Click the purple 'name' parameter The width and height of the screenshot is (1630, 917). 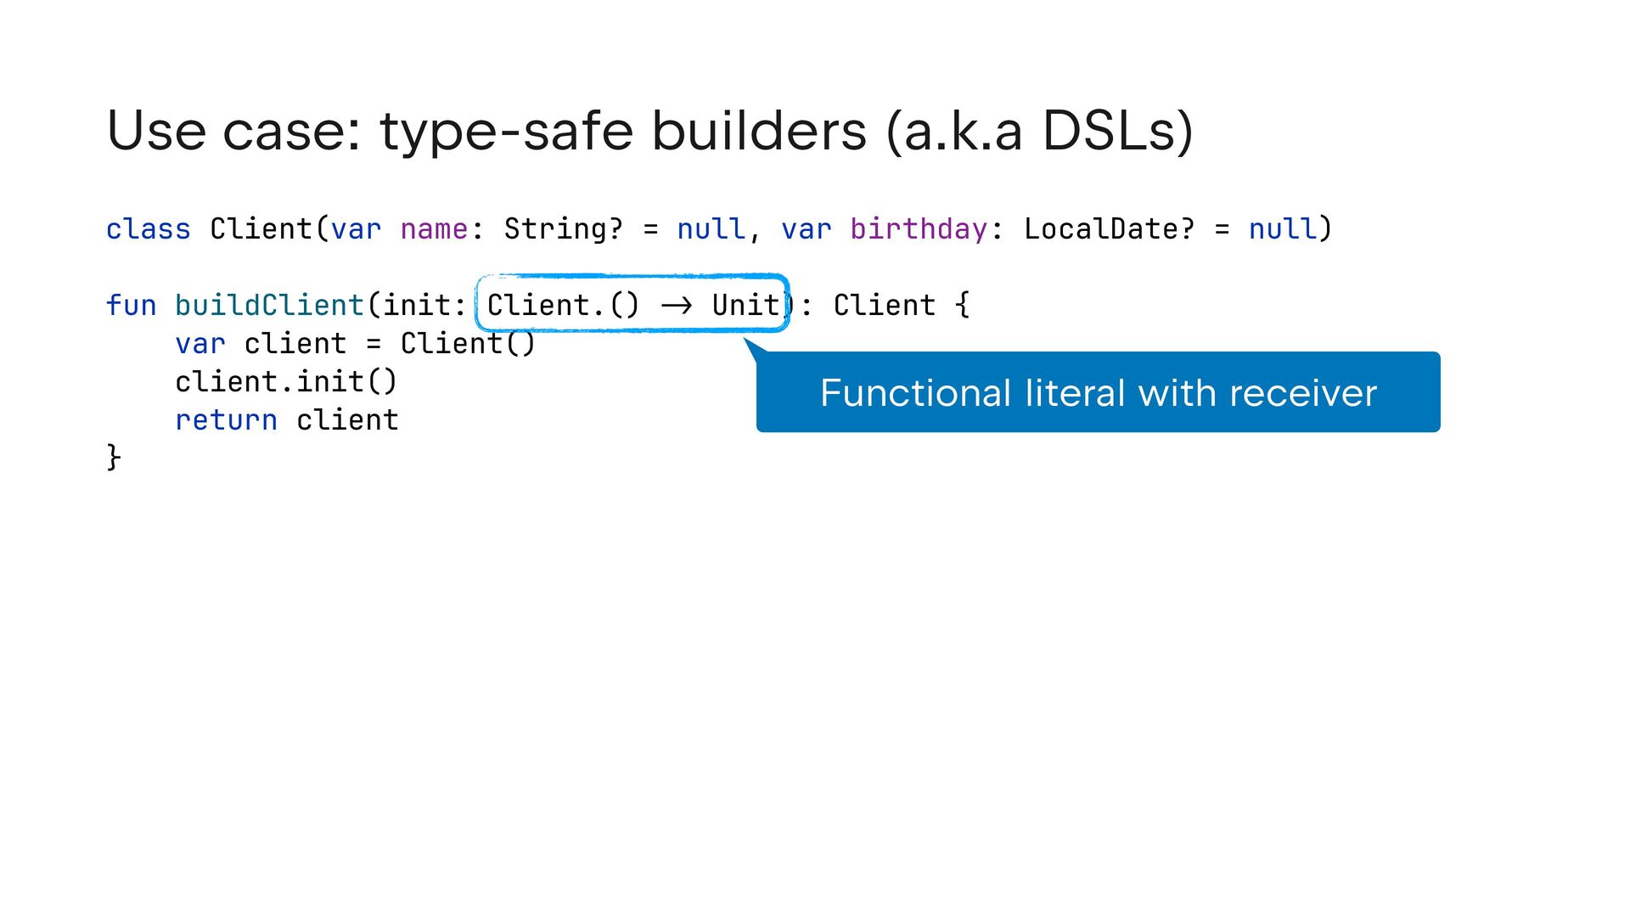coord(434,229)
